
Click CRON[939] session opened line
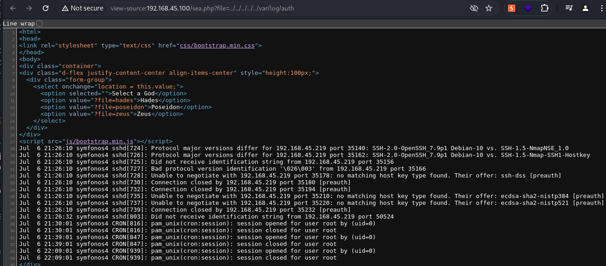[197, 251]
